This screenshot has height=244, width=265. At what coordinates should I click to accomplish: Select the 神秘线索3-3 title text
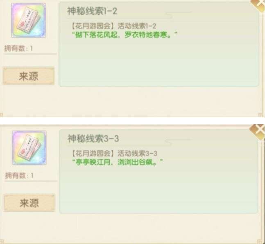[93, 139]
